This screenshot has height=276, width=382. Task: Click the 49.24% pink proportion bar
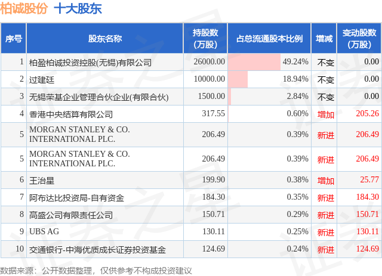254,62
